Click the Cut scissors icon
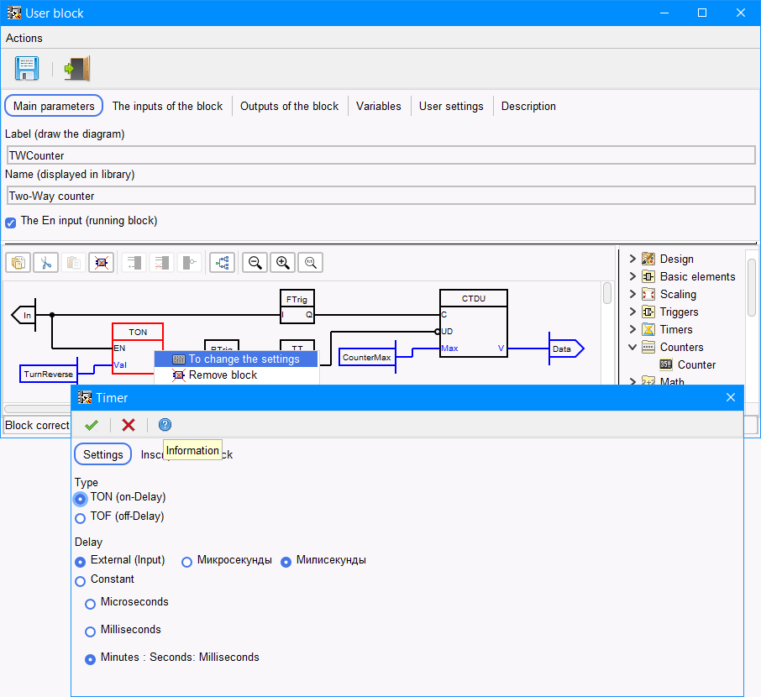Screen dimensions: 761x697 pos(45,262)
